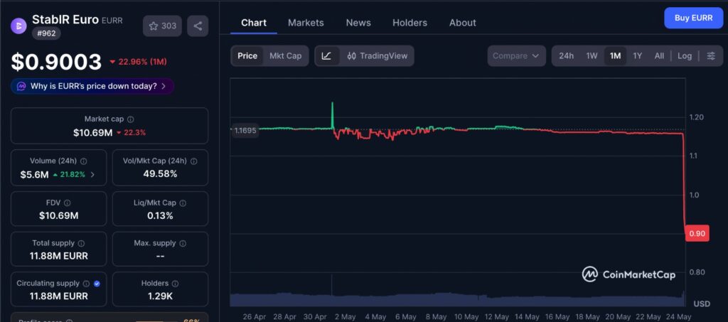Click the $5.6M volume value
728x322 pixels.
(34, 174)
